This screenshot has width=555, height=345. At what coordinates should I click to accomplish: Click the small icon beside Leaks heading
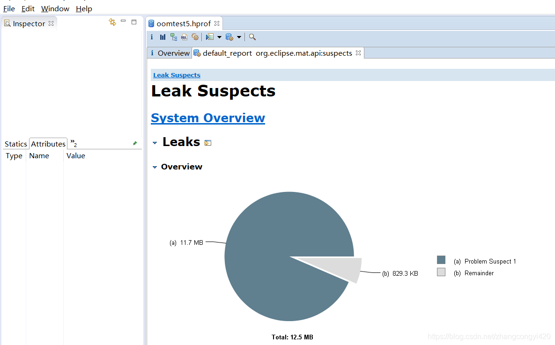click(208, 143)
